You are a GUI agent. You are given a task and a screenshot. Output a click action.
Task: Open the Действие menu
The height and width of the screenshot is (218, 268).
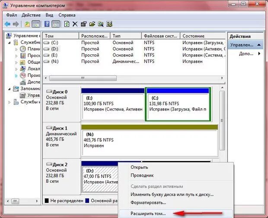coord(31,15)
